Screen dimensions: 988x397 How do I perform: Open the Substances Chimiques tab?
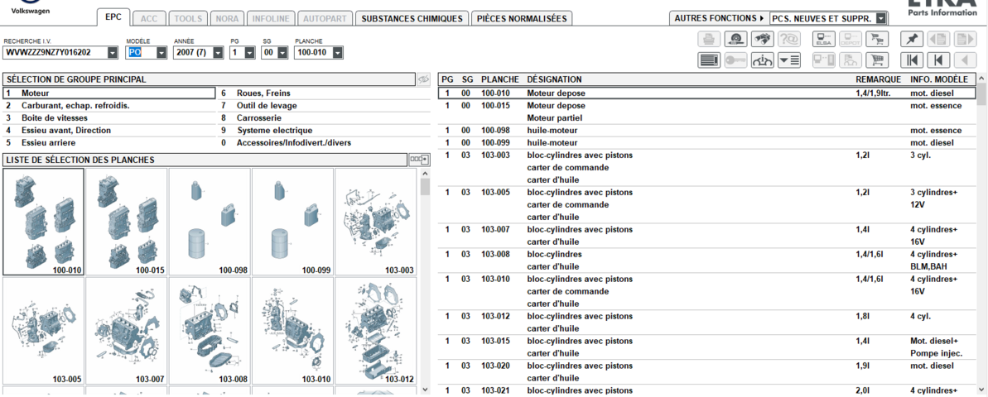(412, 19)
